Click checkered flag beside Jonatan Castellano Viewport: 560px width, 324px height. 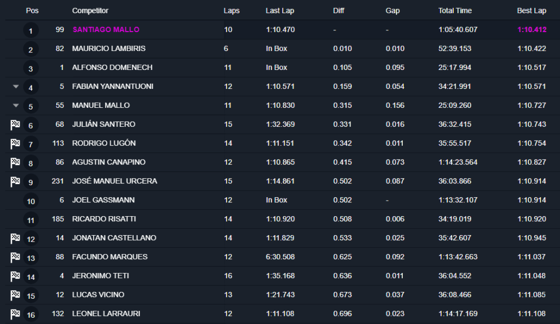tap(15, 238)
